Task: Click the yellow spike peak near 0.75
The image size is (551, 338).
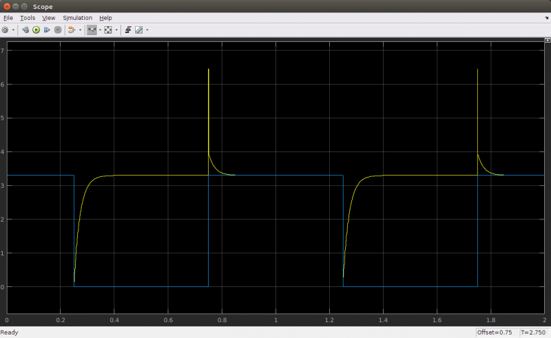Action: pyautogui.click(x=209, y=70)
